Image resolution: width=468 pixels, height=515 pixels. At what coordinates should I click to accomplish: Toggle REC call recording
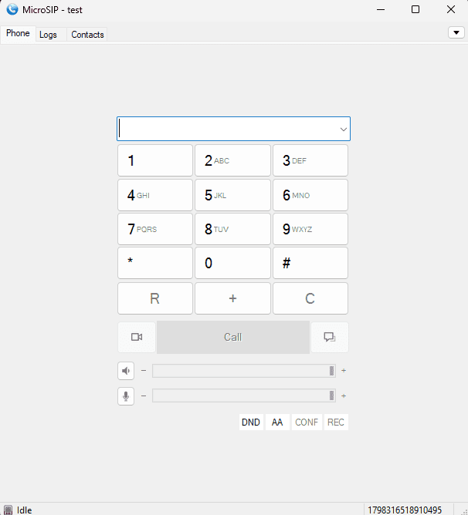click(336, 422)
